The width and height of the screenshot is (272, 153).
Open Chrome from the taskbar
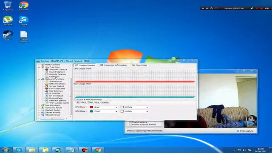[98, 150]
